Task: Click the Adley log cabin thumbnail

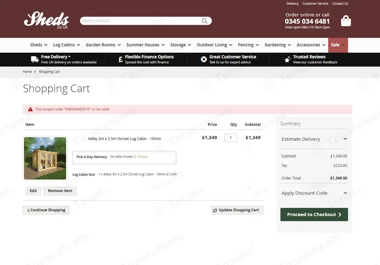Action: click(45, 158)
